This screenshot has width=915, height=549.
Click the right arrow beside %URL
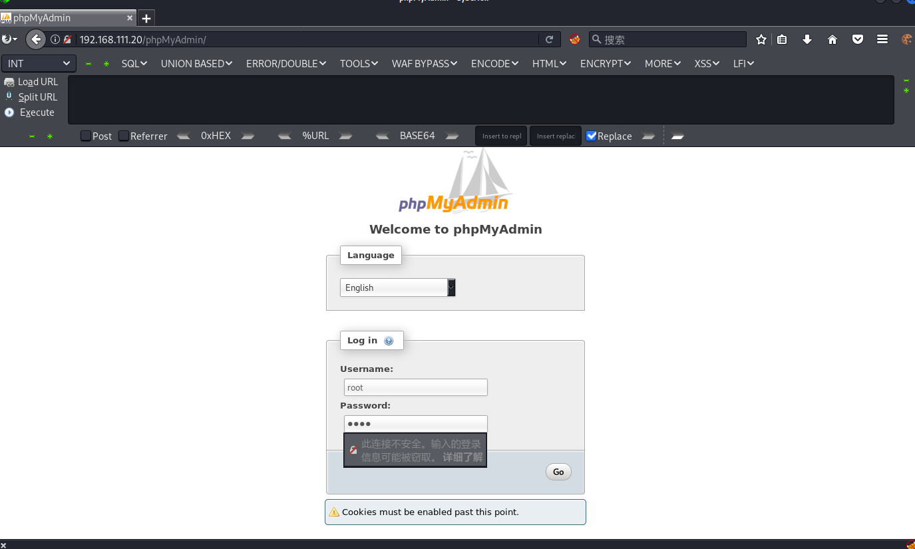(345, 136)
